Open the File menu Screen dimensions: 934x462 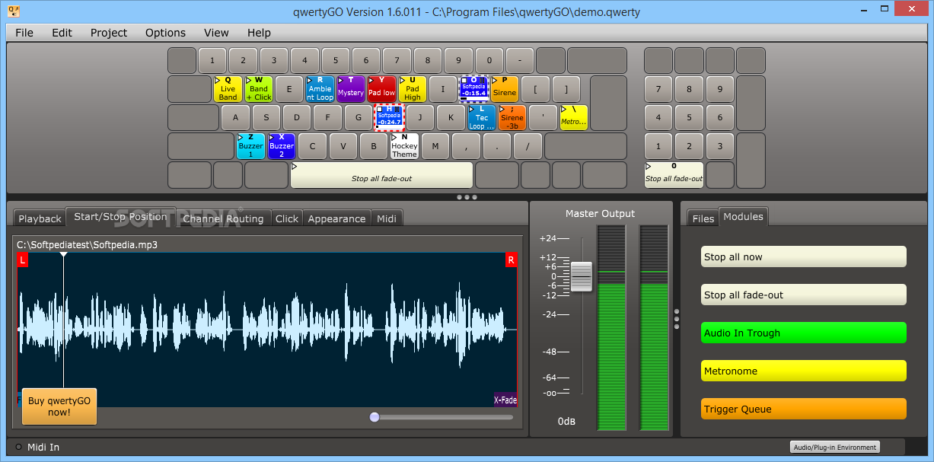pyautogui.click(x=24, y=33)
